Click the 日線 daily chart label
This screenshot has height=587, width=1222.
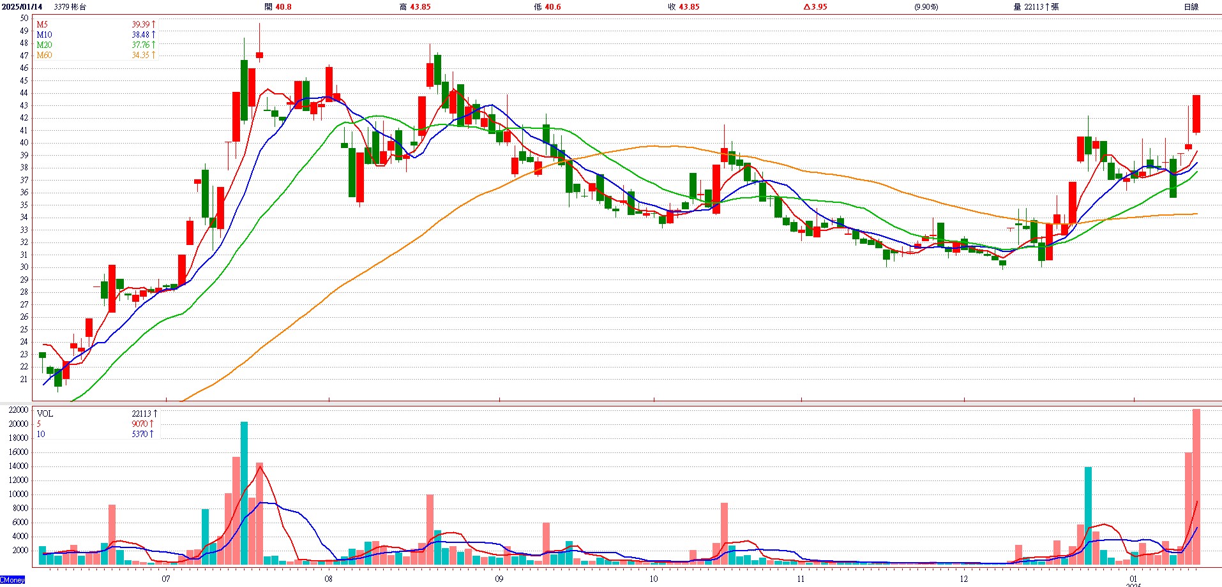pyautogui.click(x=1191, y=7)
